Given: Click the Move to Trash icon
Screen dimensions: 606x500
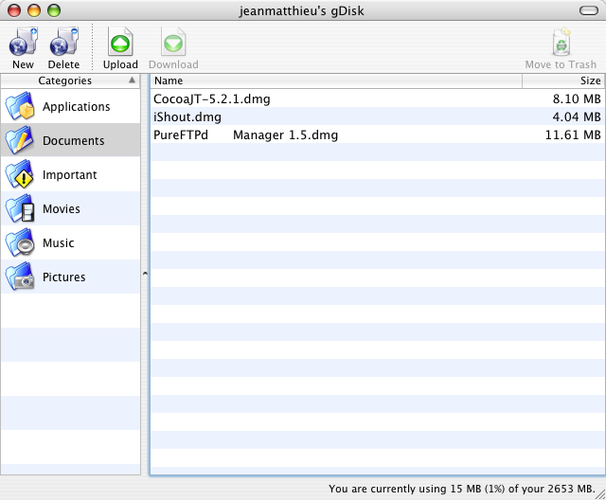Looking at the screenshot, I should coord(561,43).
